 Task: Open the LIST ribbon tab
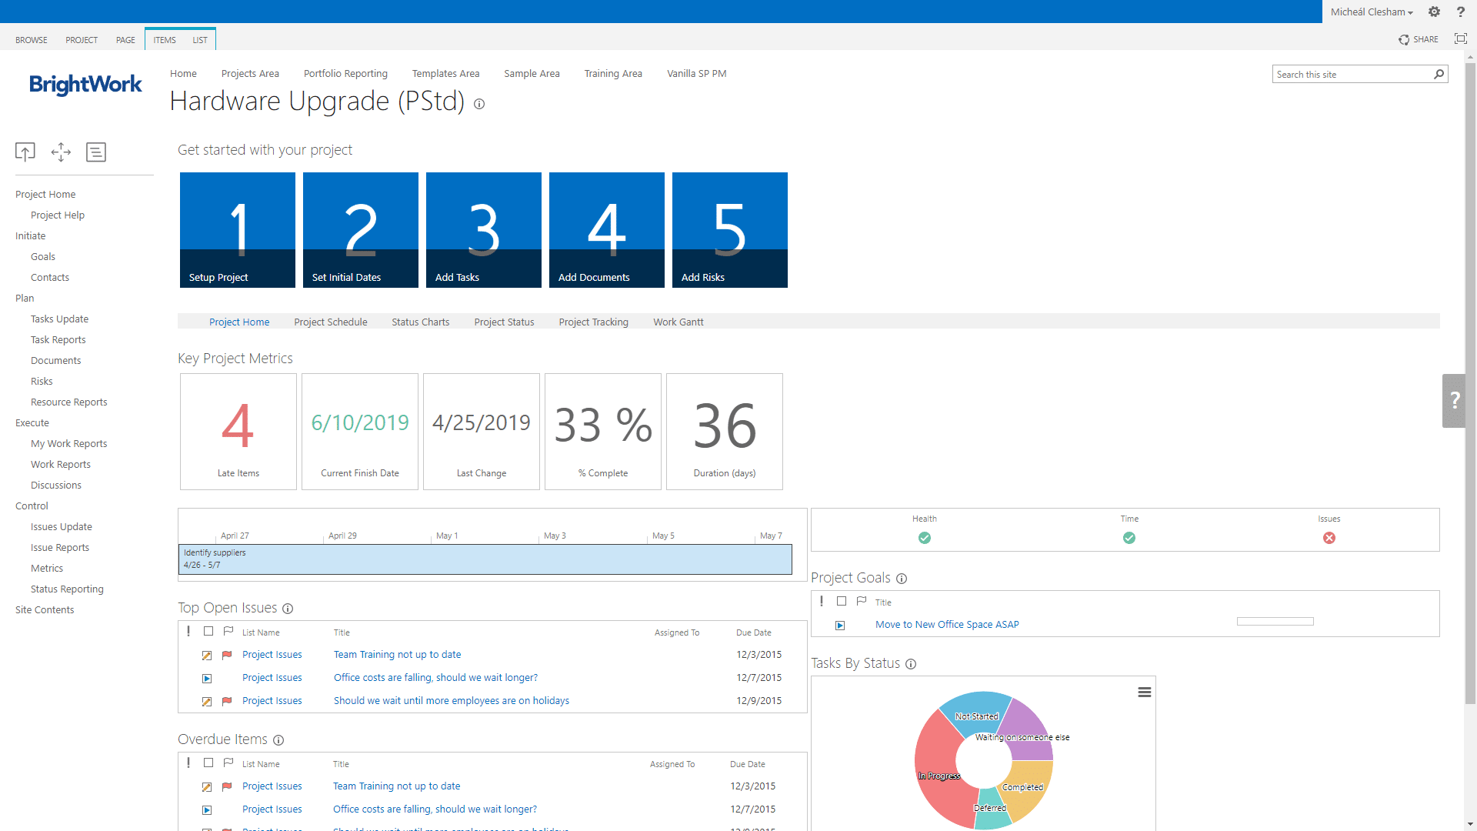(200, 40)
